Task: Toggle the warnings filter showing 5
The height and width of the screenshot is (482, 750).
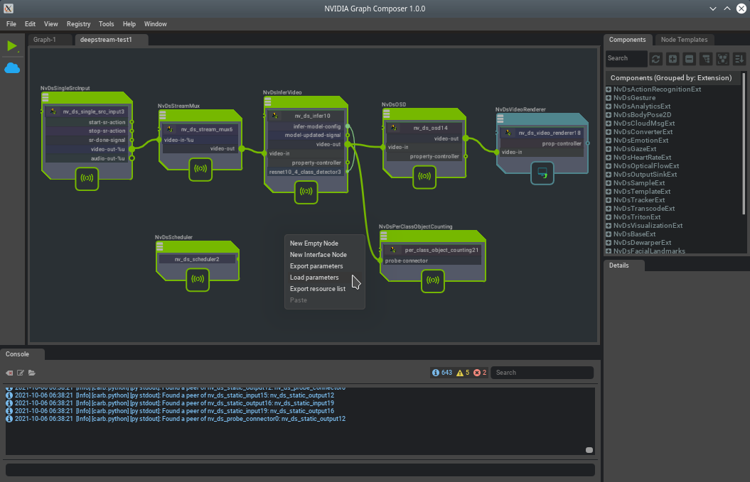Action: click(463, 373)
